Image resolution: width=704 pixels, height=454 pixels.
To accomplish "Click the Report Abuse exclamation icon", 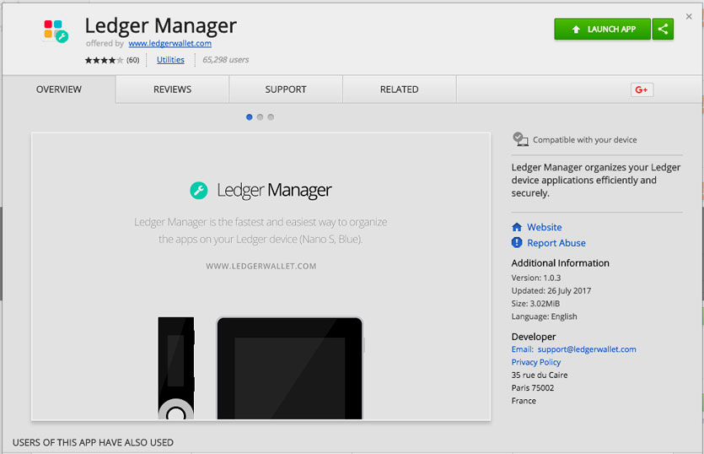I will (x=517, y=243).
